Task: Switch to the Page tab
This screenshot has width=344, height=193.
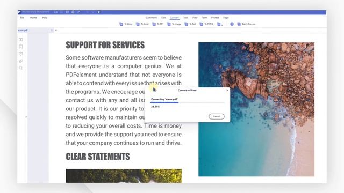Action: [226, 18]
